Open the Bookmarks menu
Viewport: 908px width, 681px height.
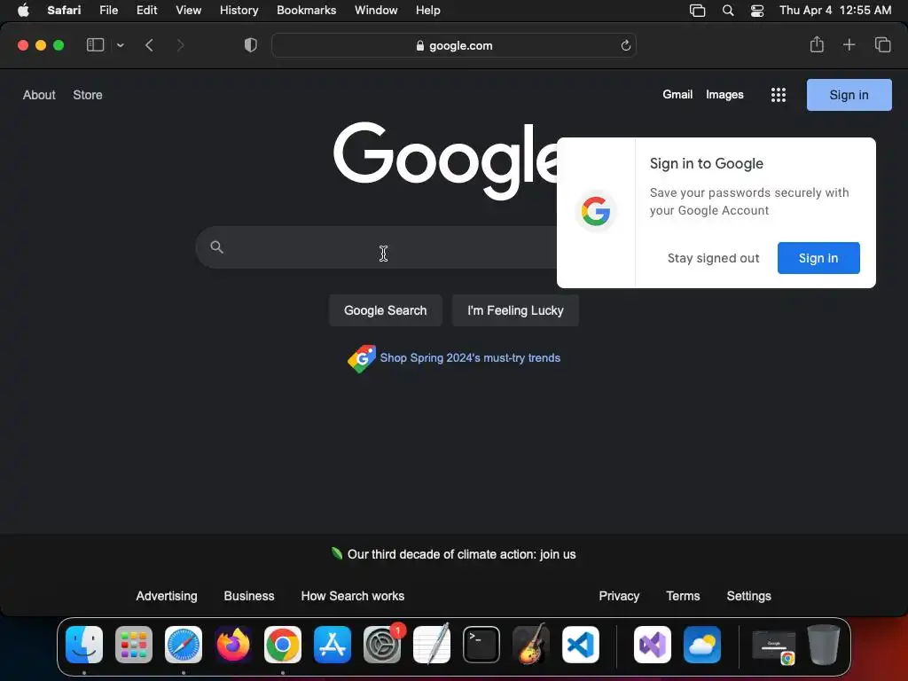306,11
